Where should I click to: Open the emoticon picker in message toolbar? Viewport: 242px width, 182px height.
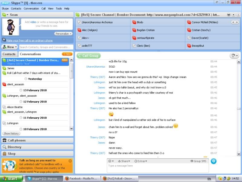111,161
